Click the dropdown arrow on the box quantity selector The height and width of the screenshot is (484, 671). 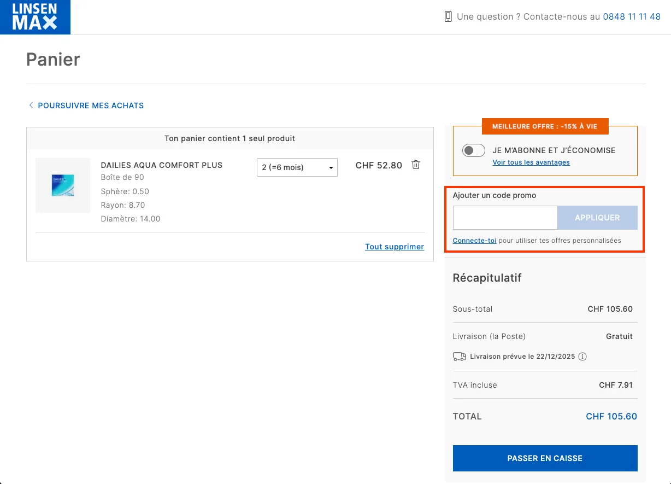[331, 167]
